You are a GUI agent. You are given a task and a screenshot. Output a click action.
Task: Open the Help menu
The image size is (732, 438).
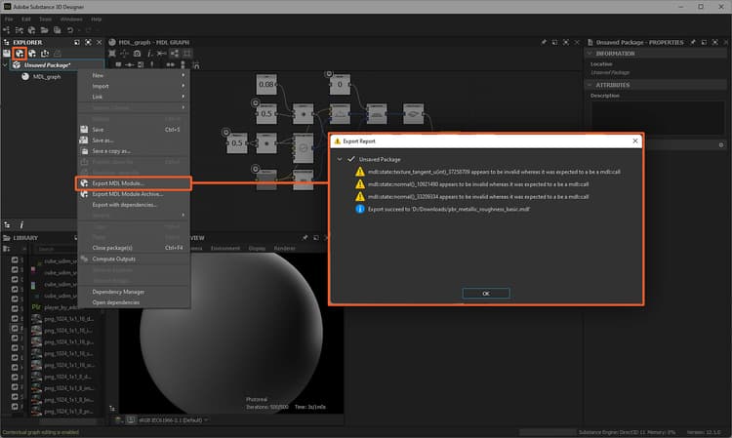[97, 20]
